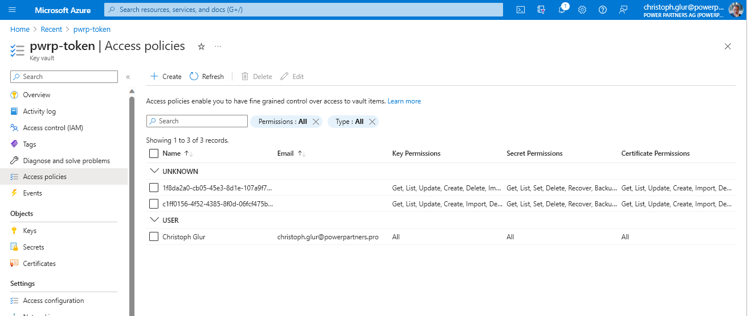Collapse the UNKNOWN group
Screen dimensions: 748x316
(x=153, y=171)
